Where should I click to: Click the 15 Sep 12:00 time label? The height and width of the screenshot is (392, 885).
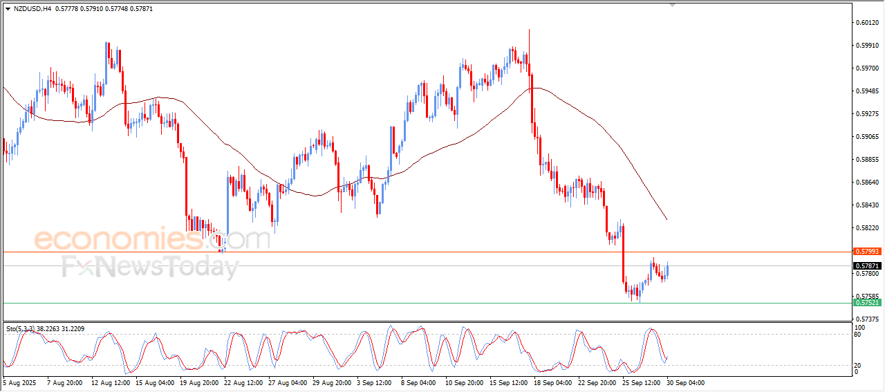pos(509,382)
